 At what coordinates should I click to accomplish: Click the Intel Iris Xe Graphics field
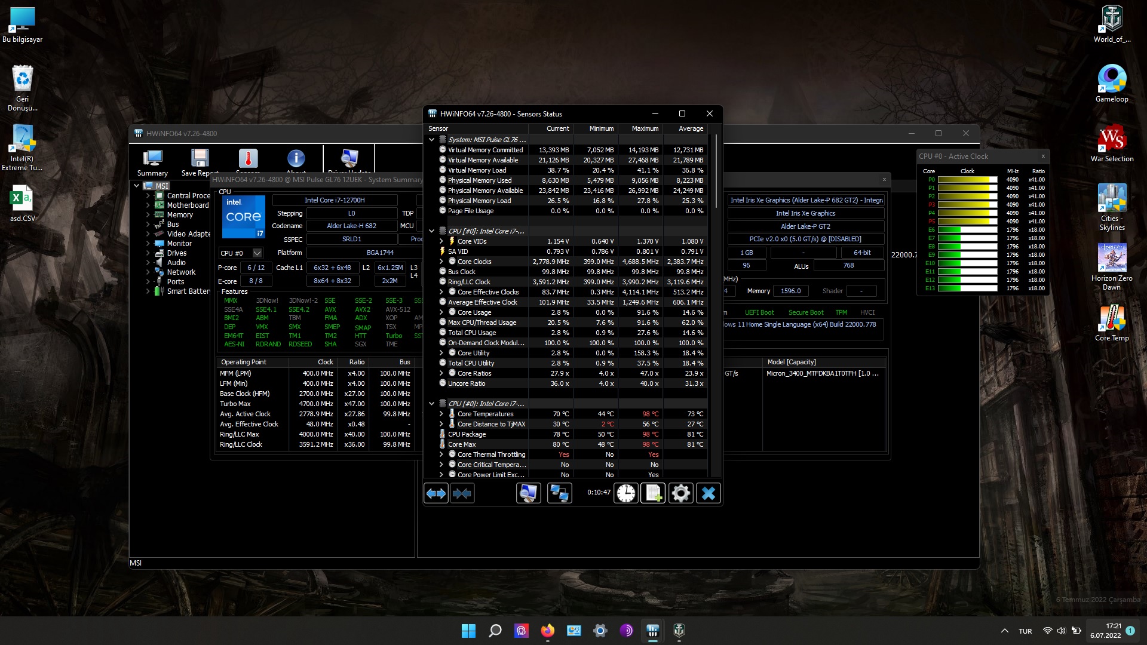point(805,213)
